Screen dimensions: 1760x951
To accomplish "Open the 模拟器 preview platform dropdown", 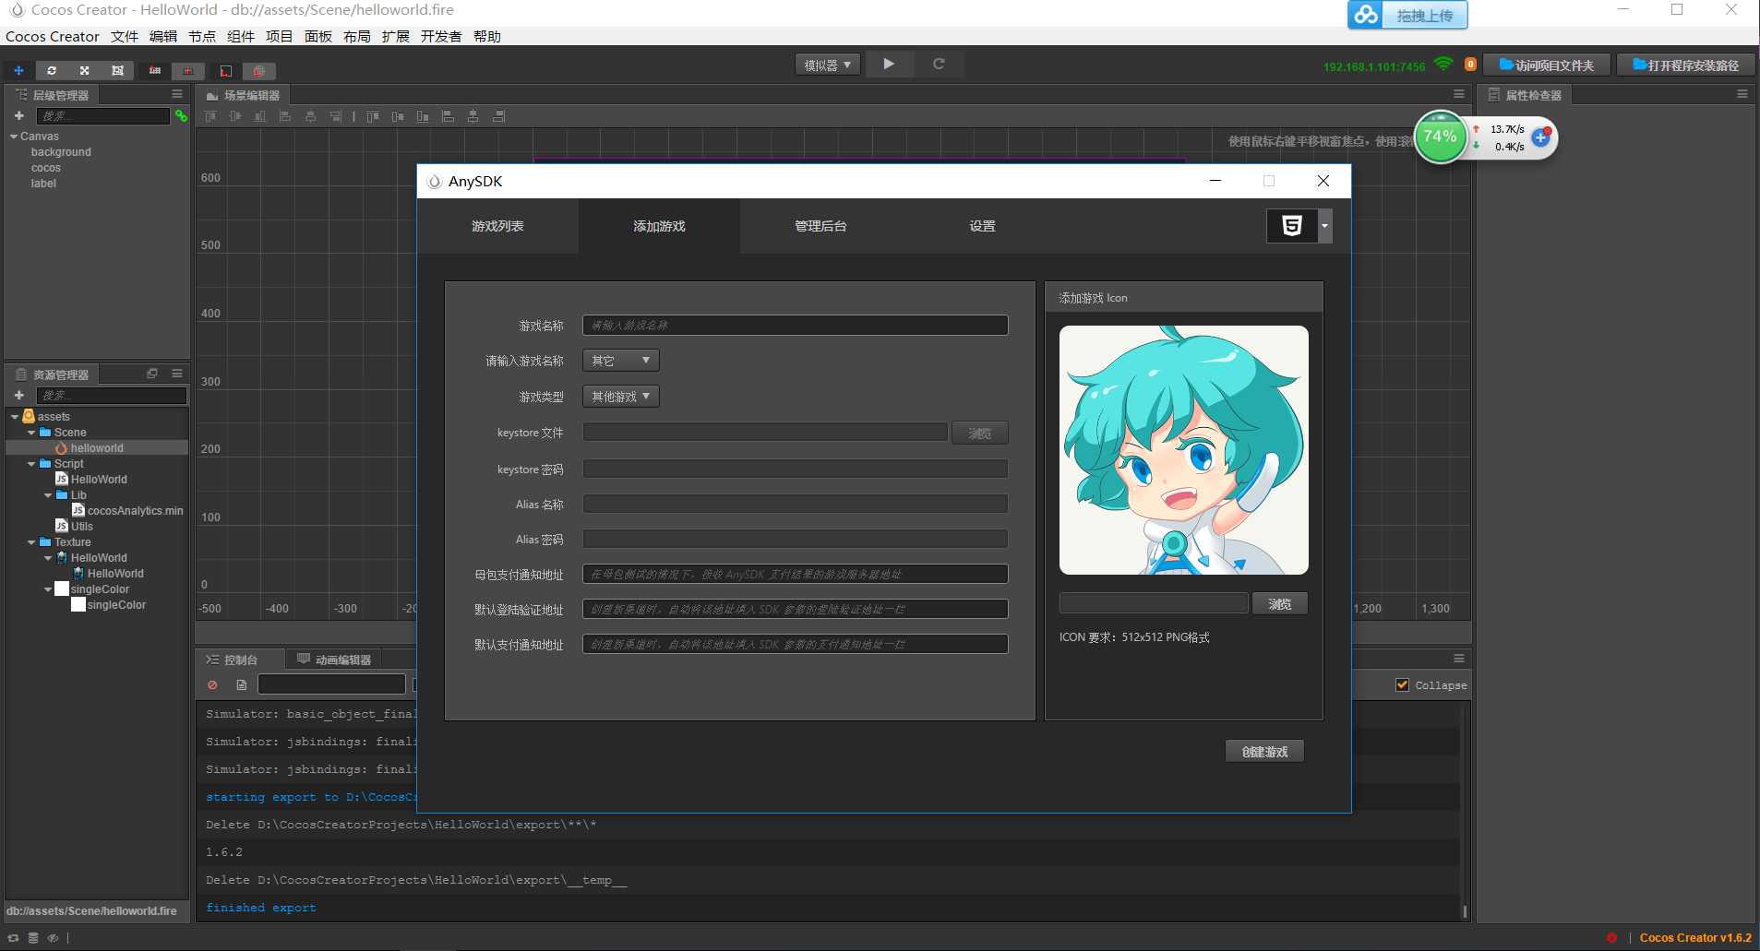I will coord(827,65).
